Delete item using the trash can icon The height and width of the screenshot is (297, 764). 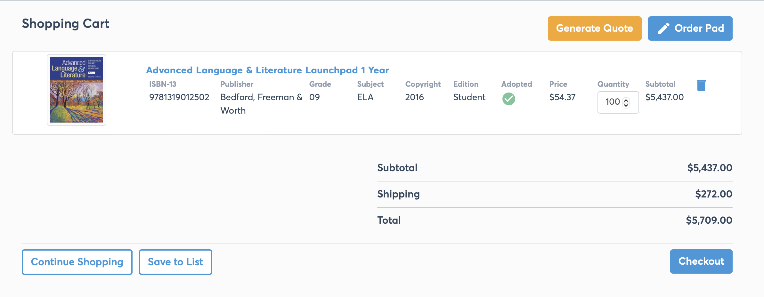pyautogui.click(x=701, y=85)
